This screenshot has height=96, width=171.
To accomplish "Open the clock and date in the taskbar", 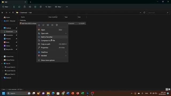I will click(162, 93).
